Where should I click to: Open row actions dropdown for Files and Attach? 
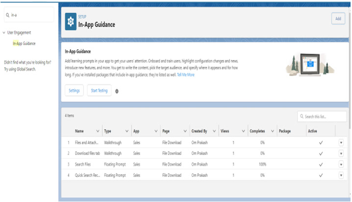click(x=341, y=143)
